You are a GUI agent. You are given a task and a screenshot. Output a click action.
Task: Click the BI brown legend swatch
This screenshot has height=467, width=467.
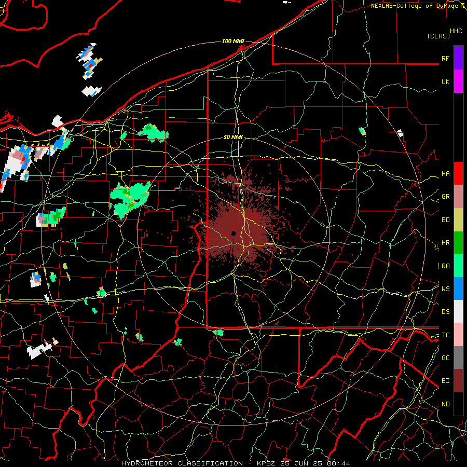458,381
